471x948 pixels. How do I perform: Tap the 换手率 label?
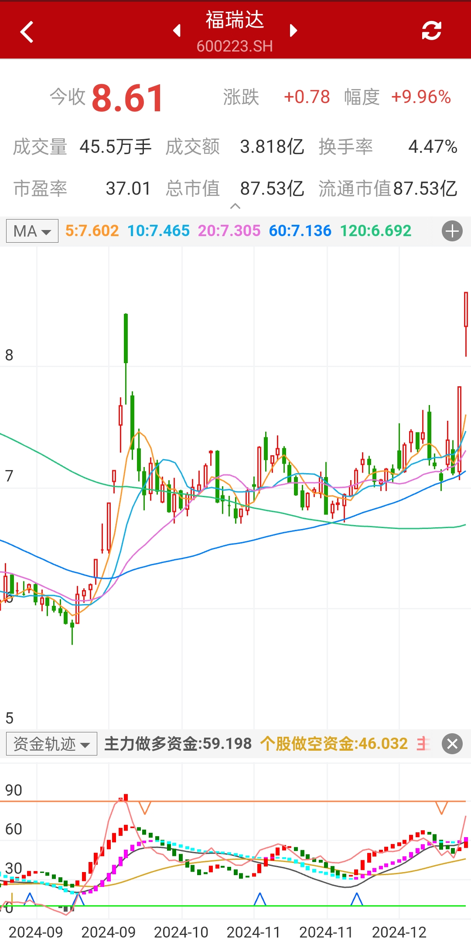[346, 147]
